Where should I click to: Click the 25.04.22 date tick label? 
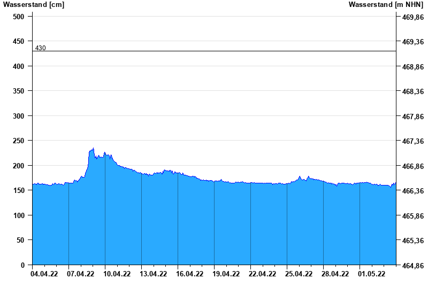coord(299,274)
